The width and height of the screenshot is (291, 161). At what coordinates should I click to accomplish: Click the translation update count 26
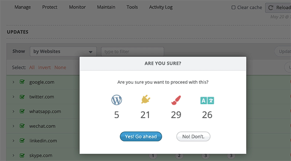coord(207,115)
